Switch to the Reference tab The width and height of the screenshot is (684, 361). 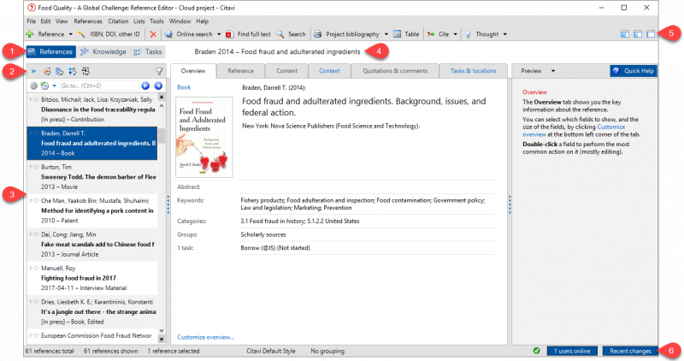[x=240, y=71]
